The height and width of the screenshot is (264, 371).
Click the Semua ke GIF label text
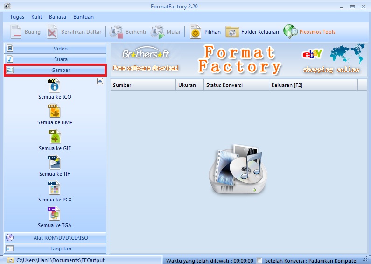pos(55,148)
